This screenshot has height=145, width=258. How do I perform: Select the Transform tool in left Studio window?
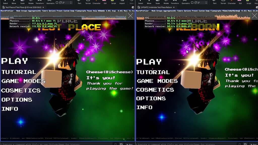tap(40, 2)
